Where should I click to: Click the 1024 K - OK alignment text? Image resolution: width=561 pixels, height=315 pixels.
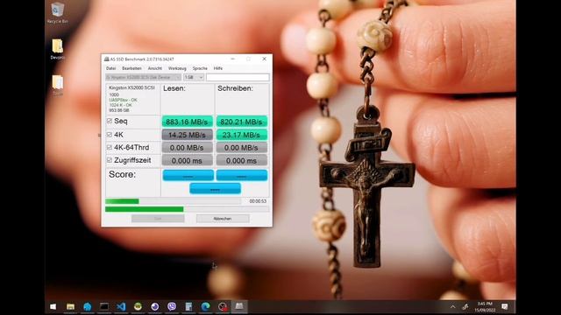tap(121, 105)
